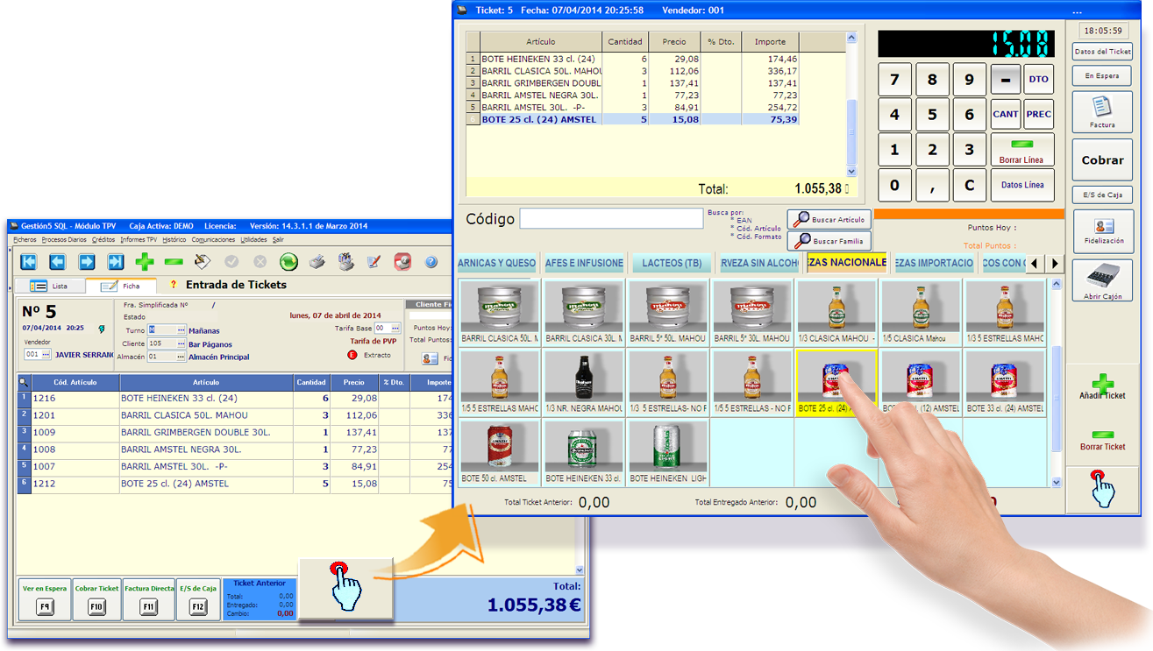Click Datos Línea on the keypad

(1022, 185)
